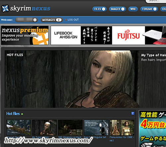The image size is (166, 147).
Task: Click the Hot files heading link
Action: click(x=13, y=114)
